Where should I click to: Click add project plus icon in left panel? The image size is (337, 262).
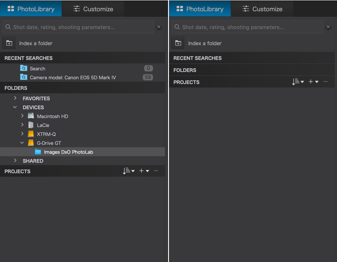(144, 171)
